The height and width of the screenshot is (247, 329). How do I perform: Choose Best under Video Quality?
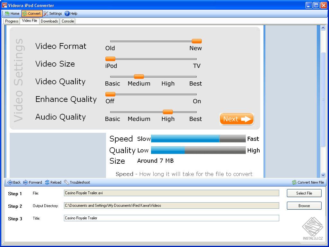coord(195,83)
